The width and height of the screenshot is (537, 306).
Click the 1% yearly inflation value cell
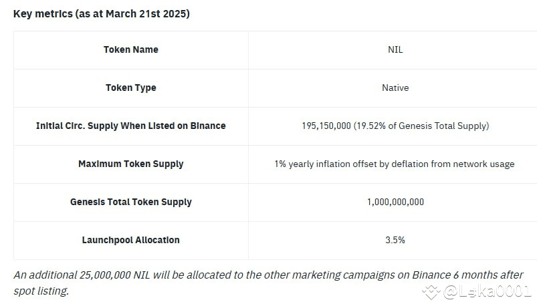394,164
